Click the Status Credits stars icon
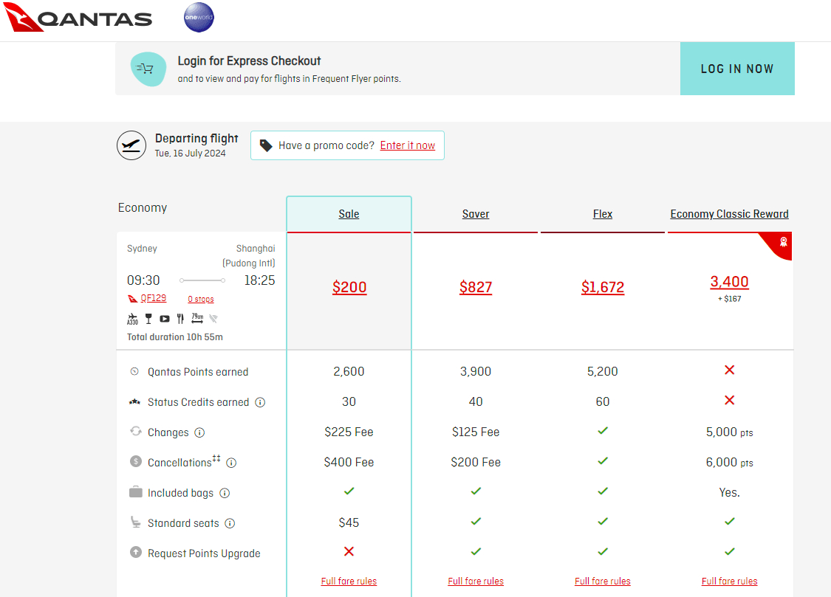The width and height of the screenshot is (831, 597). pos(134,402)
